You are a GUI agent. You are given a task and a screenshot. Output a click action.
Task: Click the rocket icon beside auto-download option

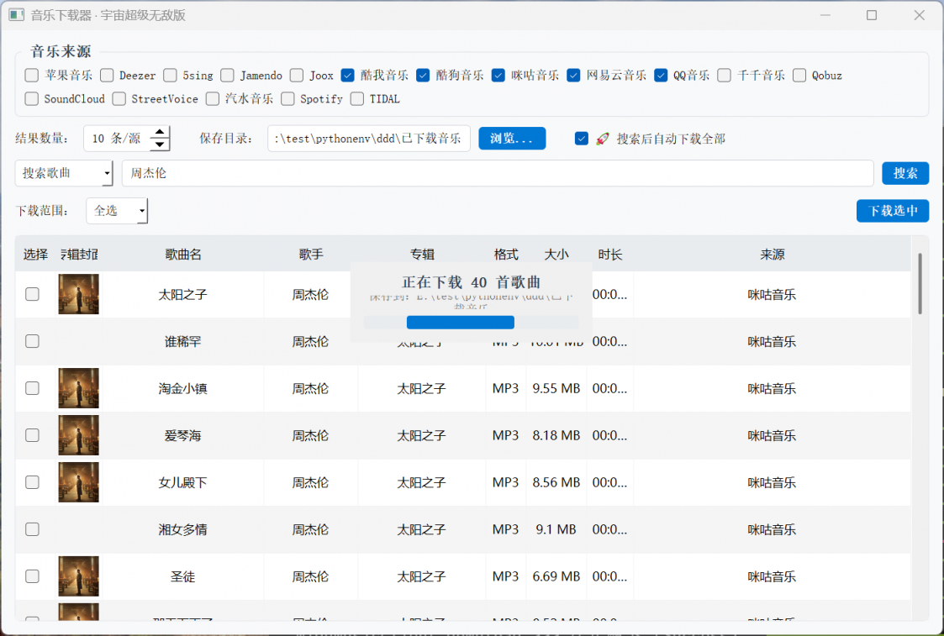coord(602,139)
